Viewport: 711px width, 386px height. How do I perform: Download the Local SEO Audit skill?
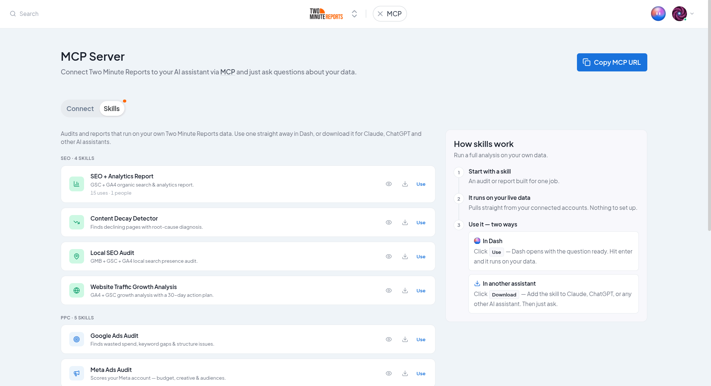(405, 256)
